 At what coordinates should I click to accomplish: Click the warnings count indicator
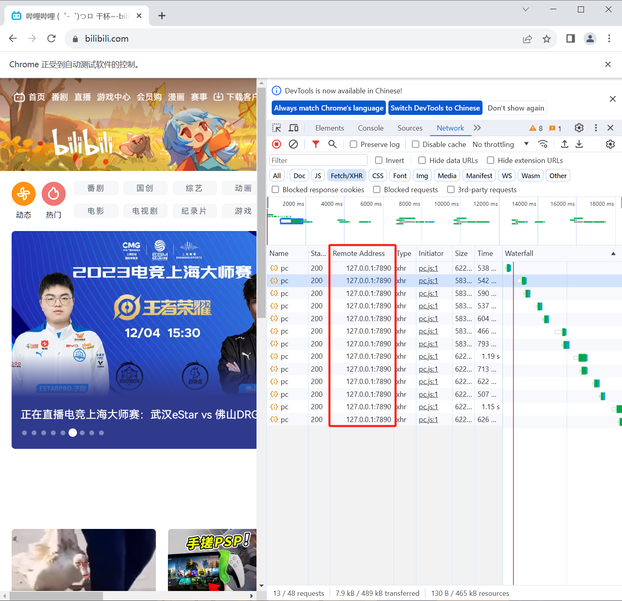click(536, 128)
